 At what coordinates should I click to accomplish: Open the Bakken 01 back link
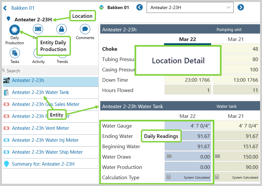pyautogui.click(x=23, y=8)
